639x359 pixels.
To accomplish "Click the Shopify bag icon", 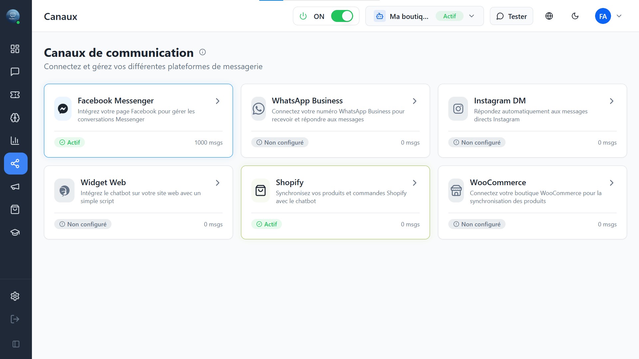I will click(261, 190).
